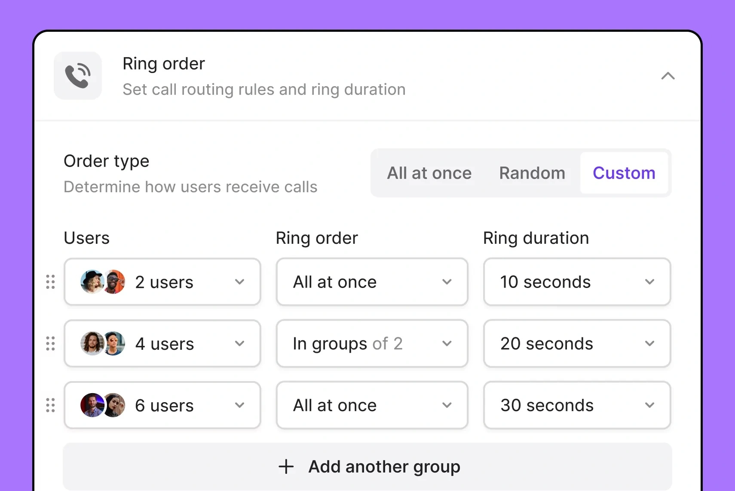Open ring order dropdown for 2 users row
Screen dimensions: 735x491
tap(372, 282)
